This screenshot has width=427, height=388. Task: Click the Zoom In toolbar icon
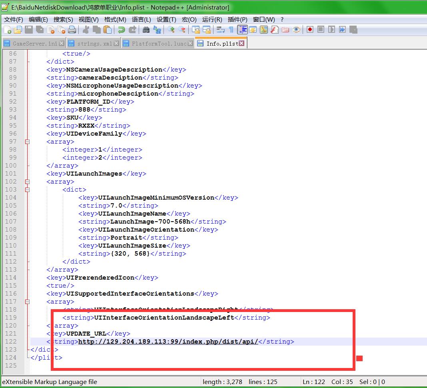(x=171, y=30)
